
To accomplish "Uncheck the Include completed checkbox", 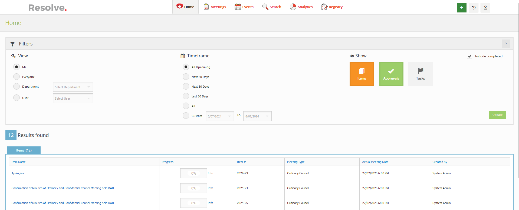I will [469, 56].
